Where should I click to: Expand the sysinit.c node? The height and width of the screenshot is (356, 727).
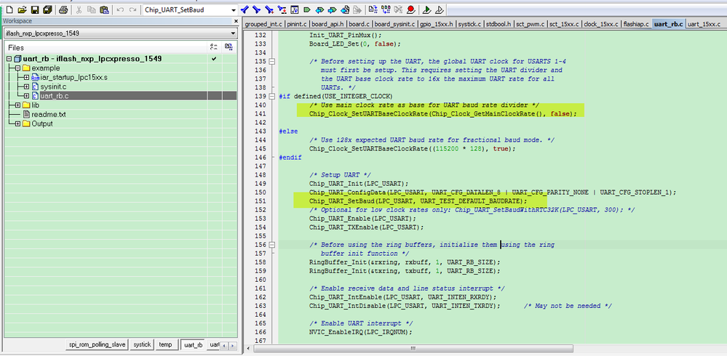pos(26,86)
